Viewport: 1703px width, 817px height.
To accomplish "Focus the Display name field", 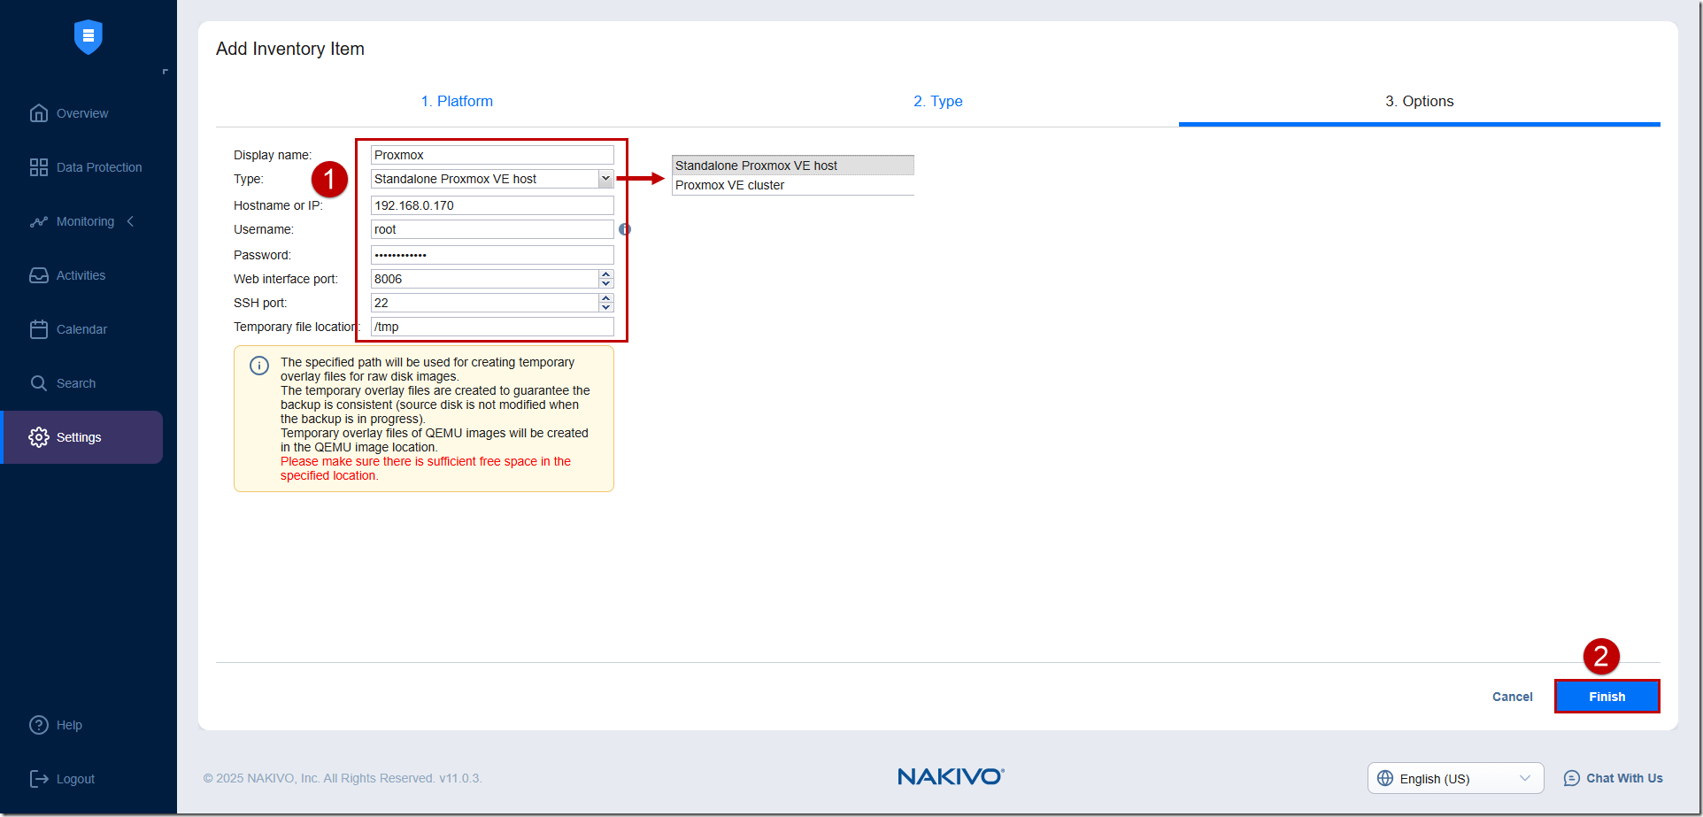I will pyautogui.click(x=492, y=155).
